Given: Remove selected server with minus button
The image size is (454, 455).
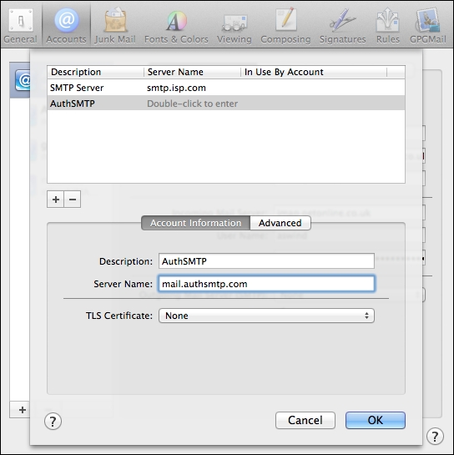Looking at the screenshot, I should [73, 200].
